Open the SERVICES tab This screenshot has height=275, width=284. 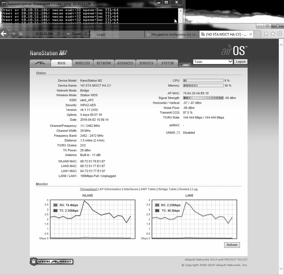click(x=146, y=63)
